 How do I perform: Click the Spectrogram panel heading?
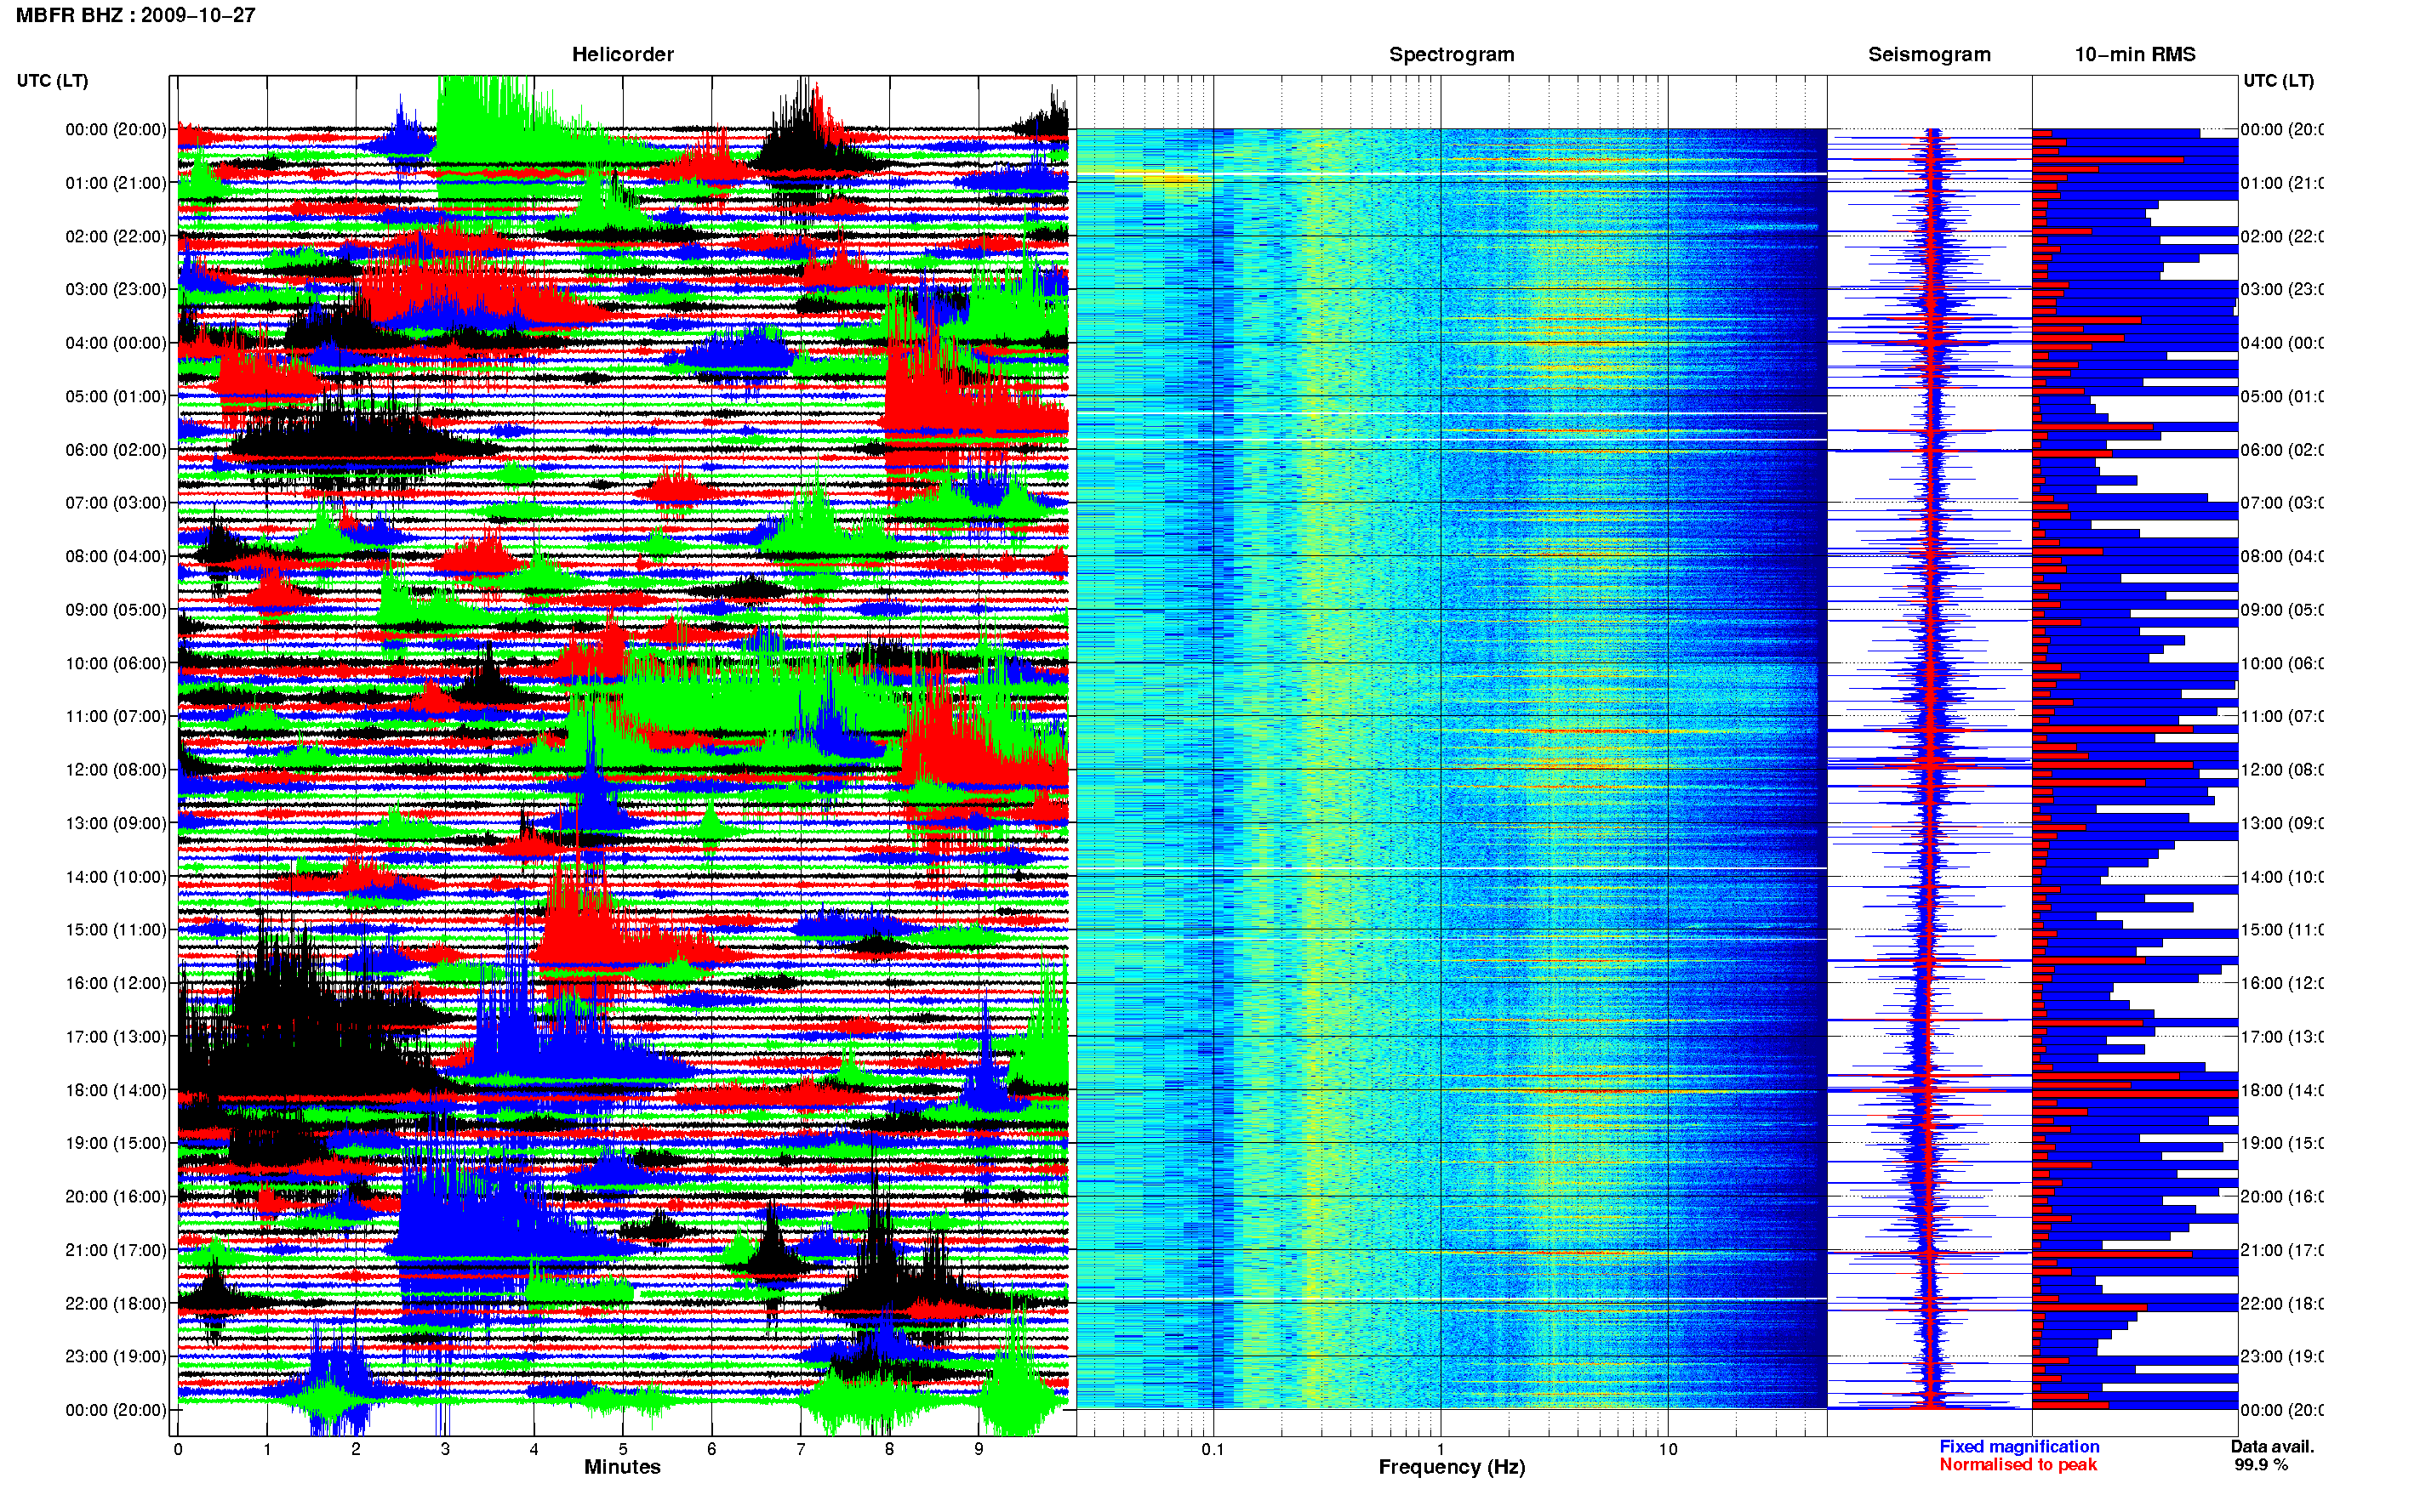1451,54
